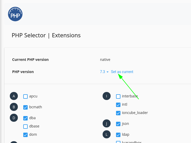Disable the ioncube_loader extension

118,113
